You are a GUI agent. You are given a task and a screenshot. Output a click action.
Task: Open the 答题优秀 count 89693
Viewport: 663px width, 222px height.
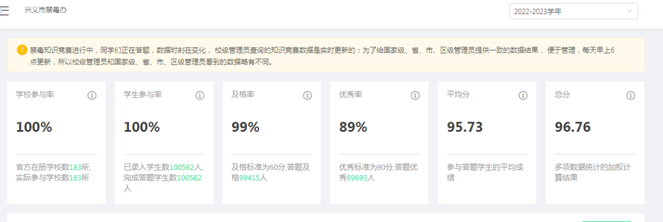point(357,178)
